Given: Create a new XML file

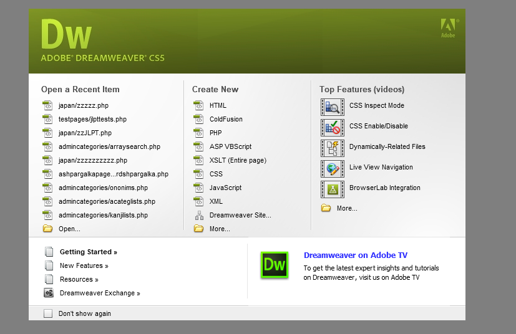Looking at the screenshot, I should point(216,201).
